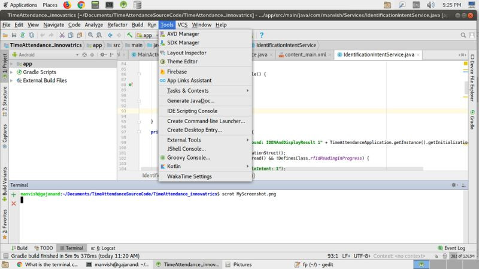Select SDK Manager from Tools menu

pos(205,42)
